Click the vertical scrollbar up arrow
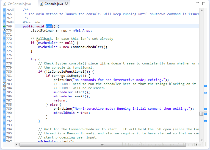The image size is (210, 150). coord(201,10)
